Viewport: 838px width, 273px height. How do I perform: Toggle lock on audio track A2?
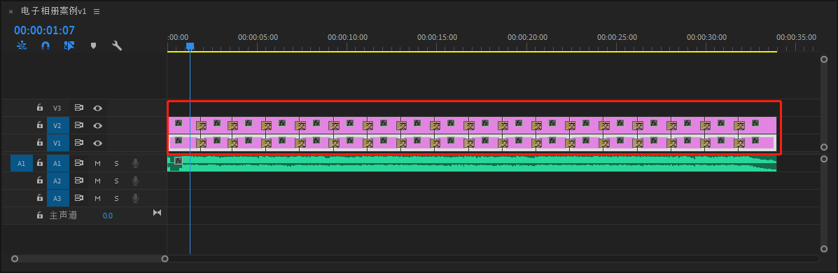pos(39,181)
